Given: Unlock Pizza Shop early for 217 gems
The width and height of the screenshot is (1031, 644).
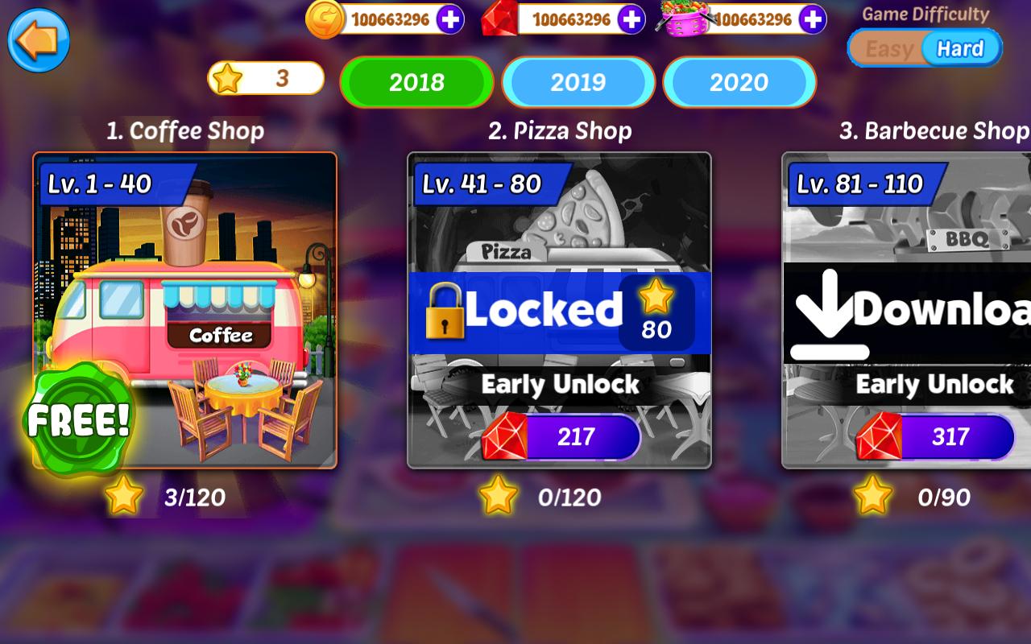Looking at the screenshot, I should [x=561, y=437].
